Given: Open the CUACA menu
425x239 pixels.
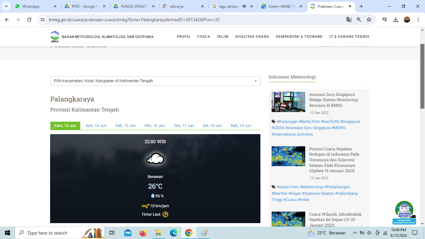Looking at the screenshot, I should pos(203,36).
